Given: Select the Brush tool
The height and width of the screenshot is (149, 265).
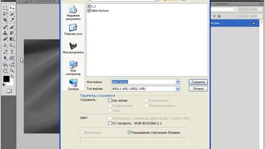Looking at the screenshot, I should pyautogui.click(x=12, y=27).
